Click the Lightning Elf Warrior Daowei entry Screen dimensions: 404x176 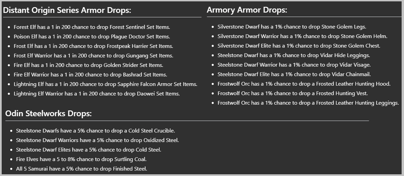click(x=97, y=94)
